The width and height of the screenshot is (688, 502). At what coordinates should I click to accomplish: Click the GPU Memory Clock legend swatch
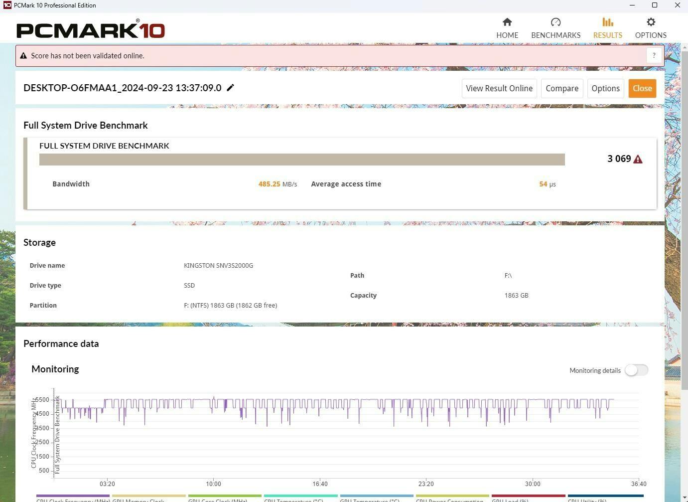coord(149,496)
